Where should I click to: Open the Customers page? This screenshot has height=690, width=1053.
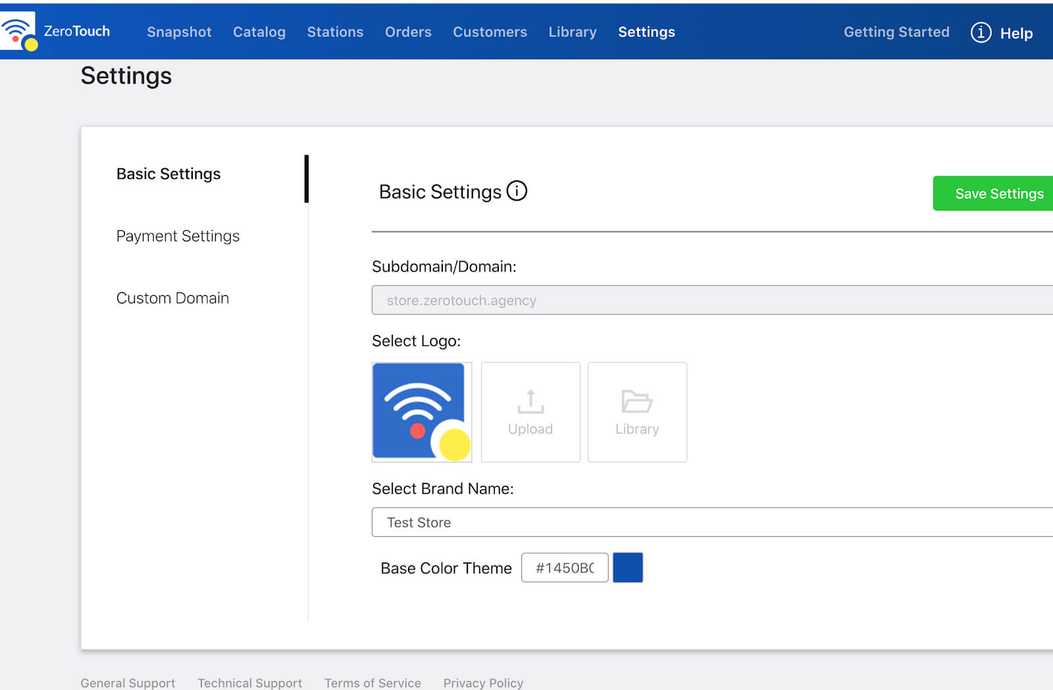pos(490,32)
